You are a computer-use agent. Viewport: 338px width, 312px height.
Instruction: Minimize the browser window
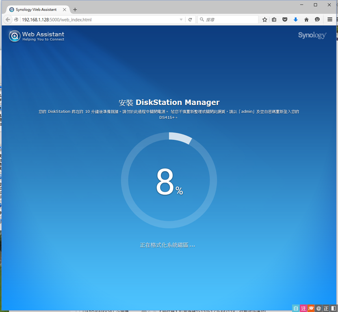[x=302, y=5]
